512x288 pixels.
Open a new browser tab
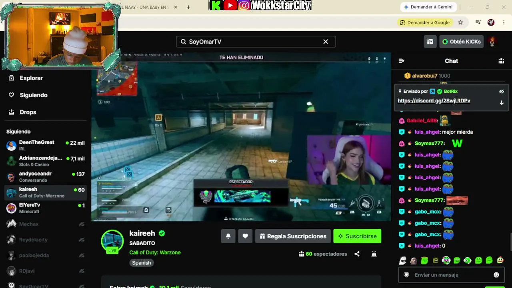coord(188,7)
